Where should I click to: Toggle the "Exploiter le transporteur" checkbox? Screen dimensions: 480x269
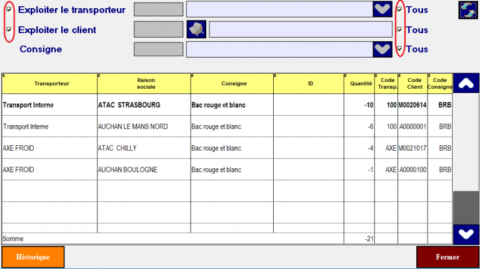pyautogui.click(x=9, y=10)
